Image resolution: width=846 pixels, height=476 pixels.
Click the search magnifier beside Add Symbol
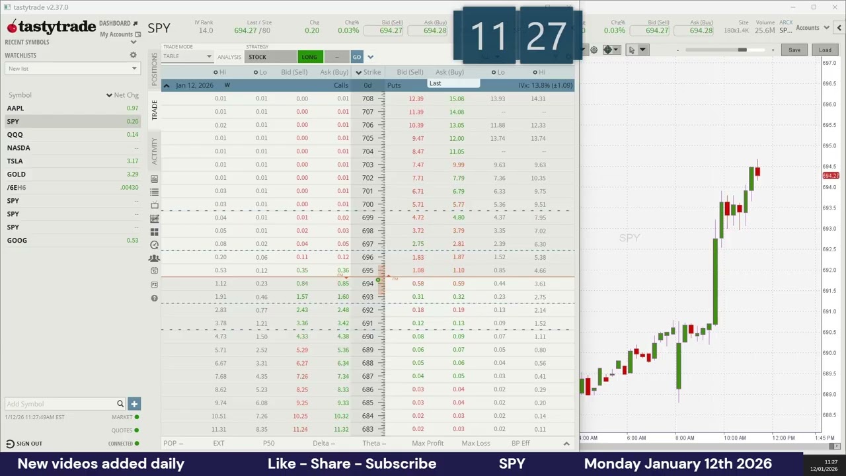pyautogui.click(x=120, y=404)
